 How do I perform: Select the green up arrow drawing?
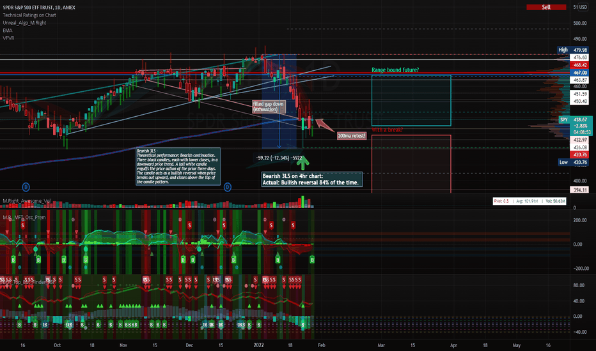click(303, 163)
